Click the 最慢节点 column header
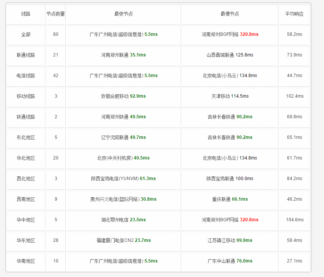Viewport: 324px width, 277px height. 230,14
